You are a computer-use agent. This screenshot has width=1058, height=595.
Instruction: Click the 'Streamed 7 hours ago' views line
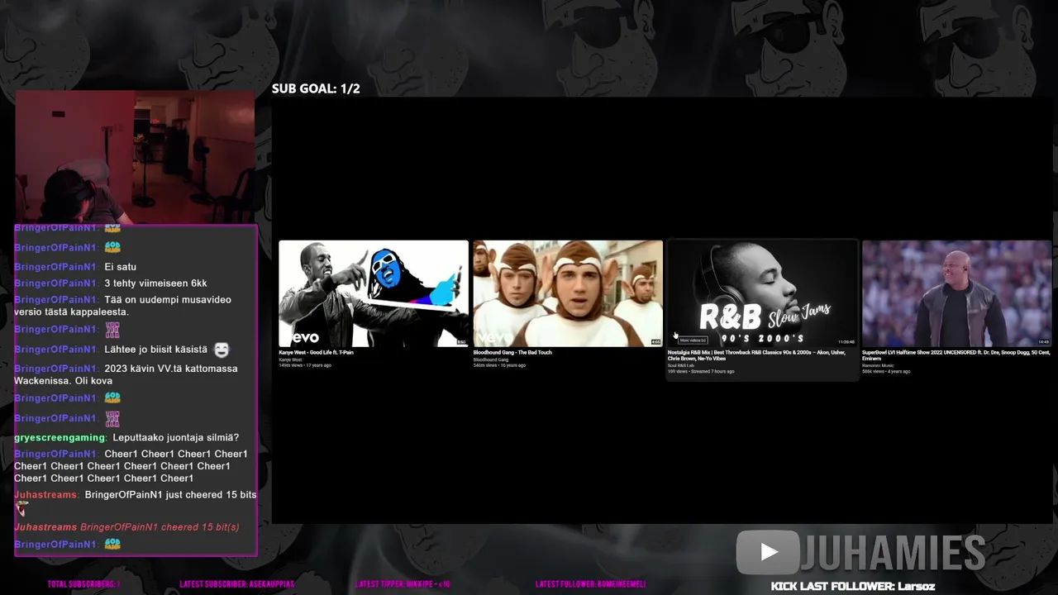[701, 372]
